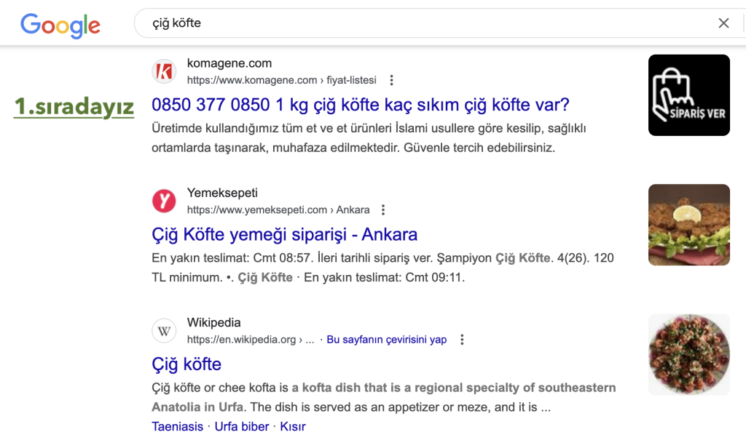The image size is (746, 448).
Task: Open the Wikipedia Çiğ köfte title link
Action: (186, 364)
